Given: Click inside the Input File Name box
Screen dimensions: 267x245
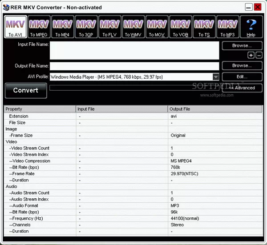Looking at the screenshot, I should pos(134,50).
